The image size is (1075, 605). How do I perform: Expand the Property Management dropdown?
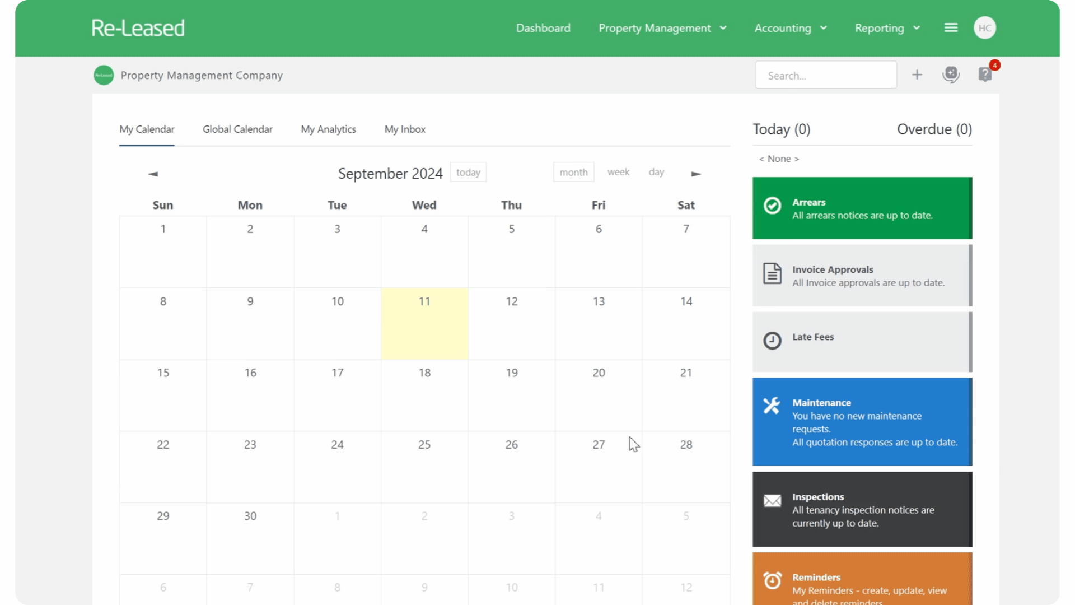click(662, 28)
